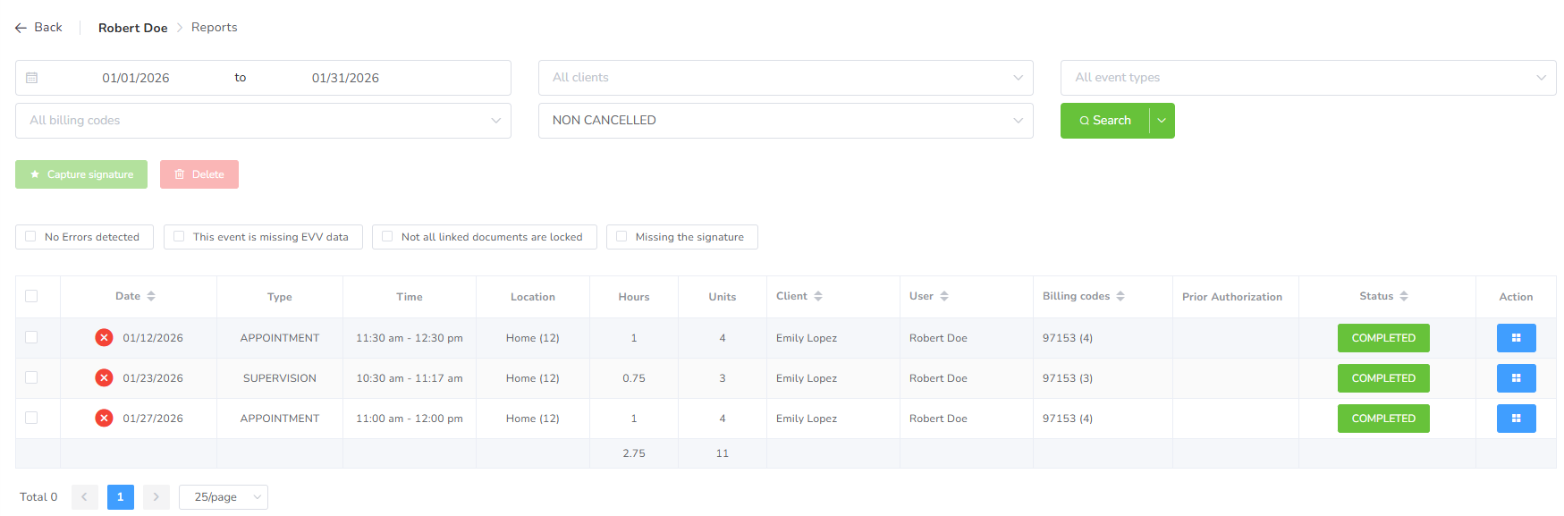Check the 'No Errors detected' filter

click(30, 237)
